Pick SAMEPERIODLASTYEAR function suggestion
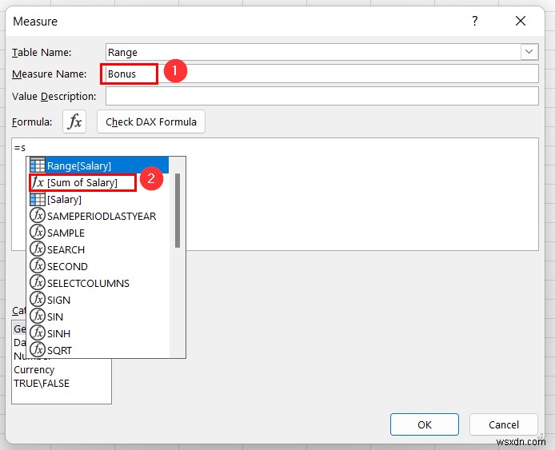The image size is (555, 450). pyautogui.click(x=98, y=216)
